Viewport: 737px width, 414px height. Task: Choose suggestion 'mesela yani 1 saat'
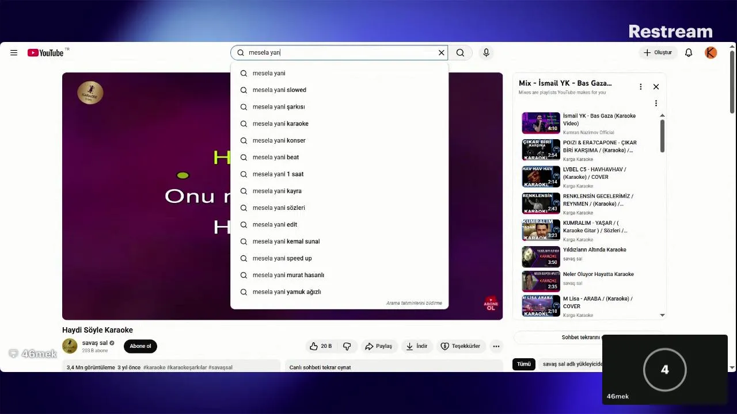pos(339,174)
